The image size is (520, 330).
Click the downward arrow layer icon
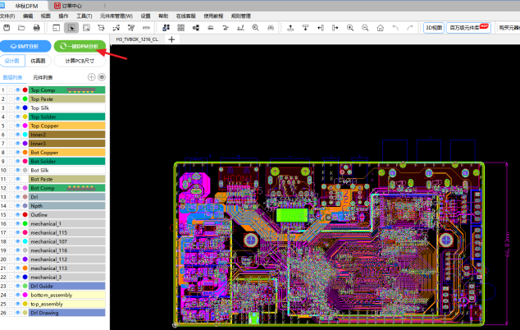point(305,28)
